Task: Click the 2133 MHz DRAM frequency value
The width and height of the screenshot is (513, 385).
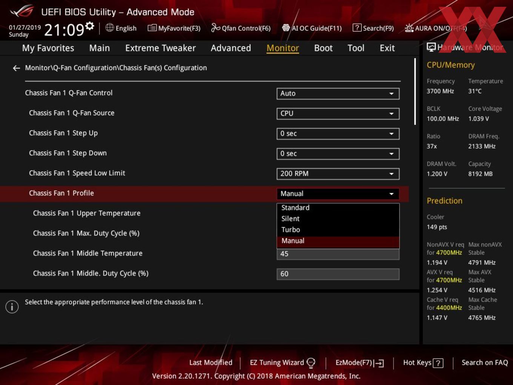Action: pos(482,146)
